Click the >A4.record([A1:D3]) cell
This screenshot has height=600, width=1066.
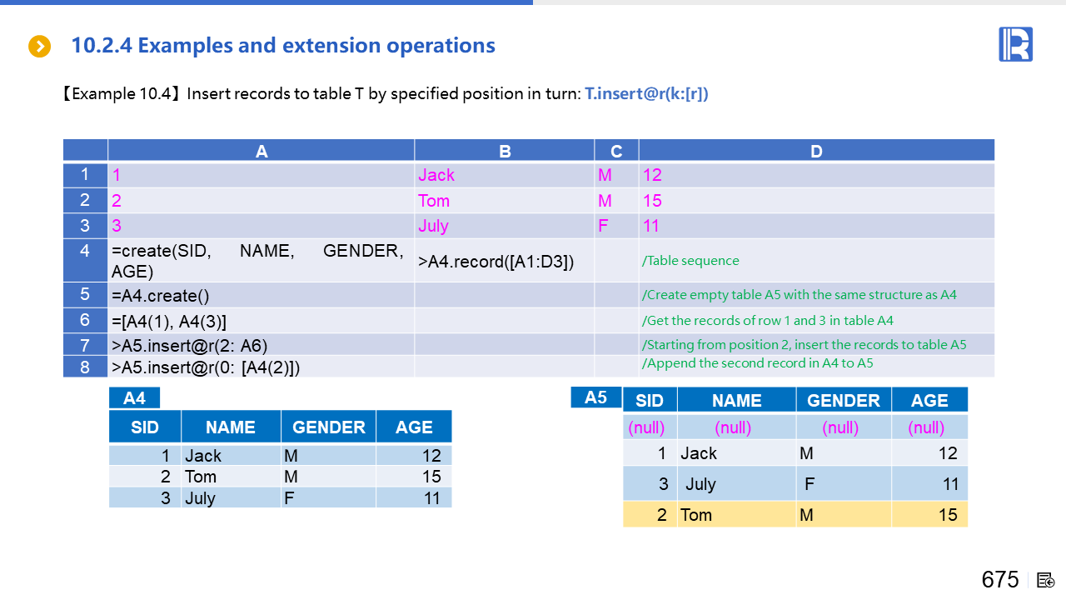[504, 261]
